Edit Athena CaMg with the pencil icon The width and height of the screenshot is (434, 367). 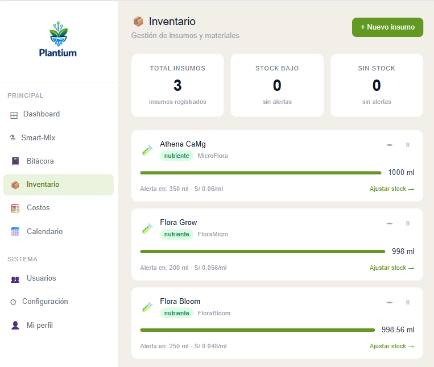tap(390, 145)
